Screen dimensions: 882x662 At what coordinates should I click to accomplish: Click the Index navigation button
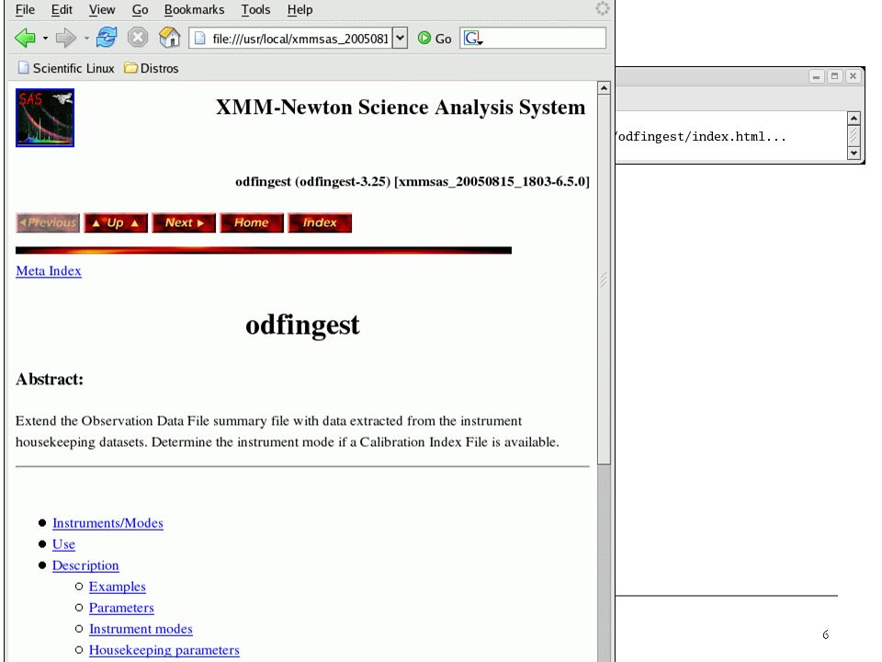click(x=320, y=223)
